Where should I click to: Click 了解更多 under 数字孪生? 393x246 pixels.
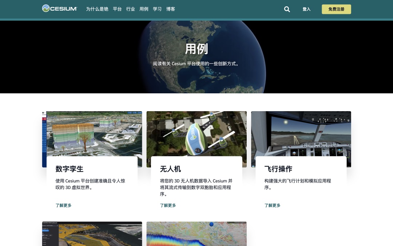64,206
